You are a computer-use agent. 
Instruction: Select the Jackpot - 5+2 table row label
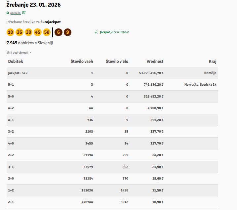tap(18, 73)
